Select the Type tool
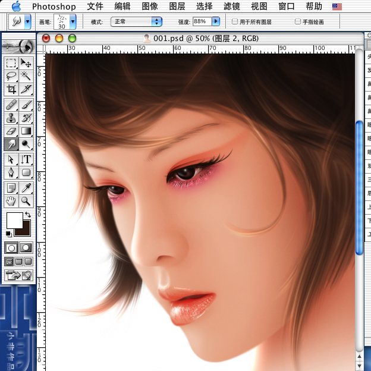 [26, 159]
